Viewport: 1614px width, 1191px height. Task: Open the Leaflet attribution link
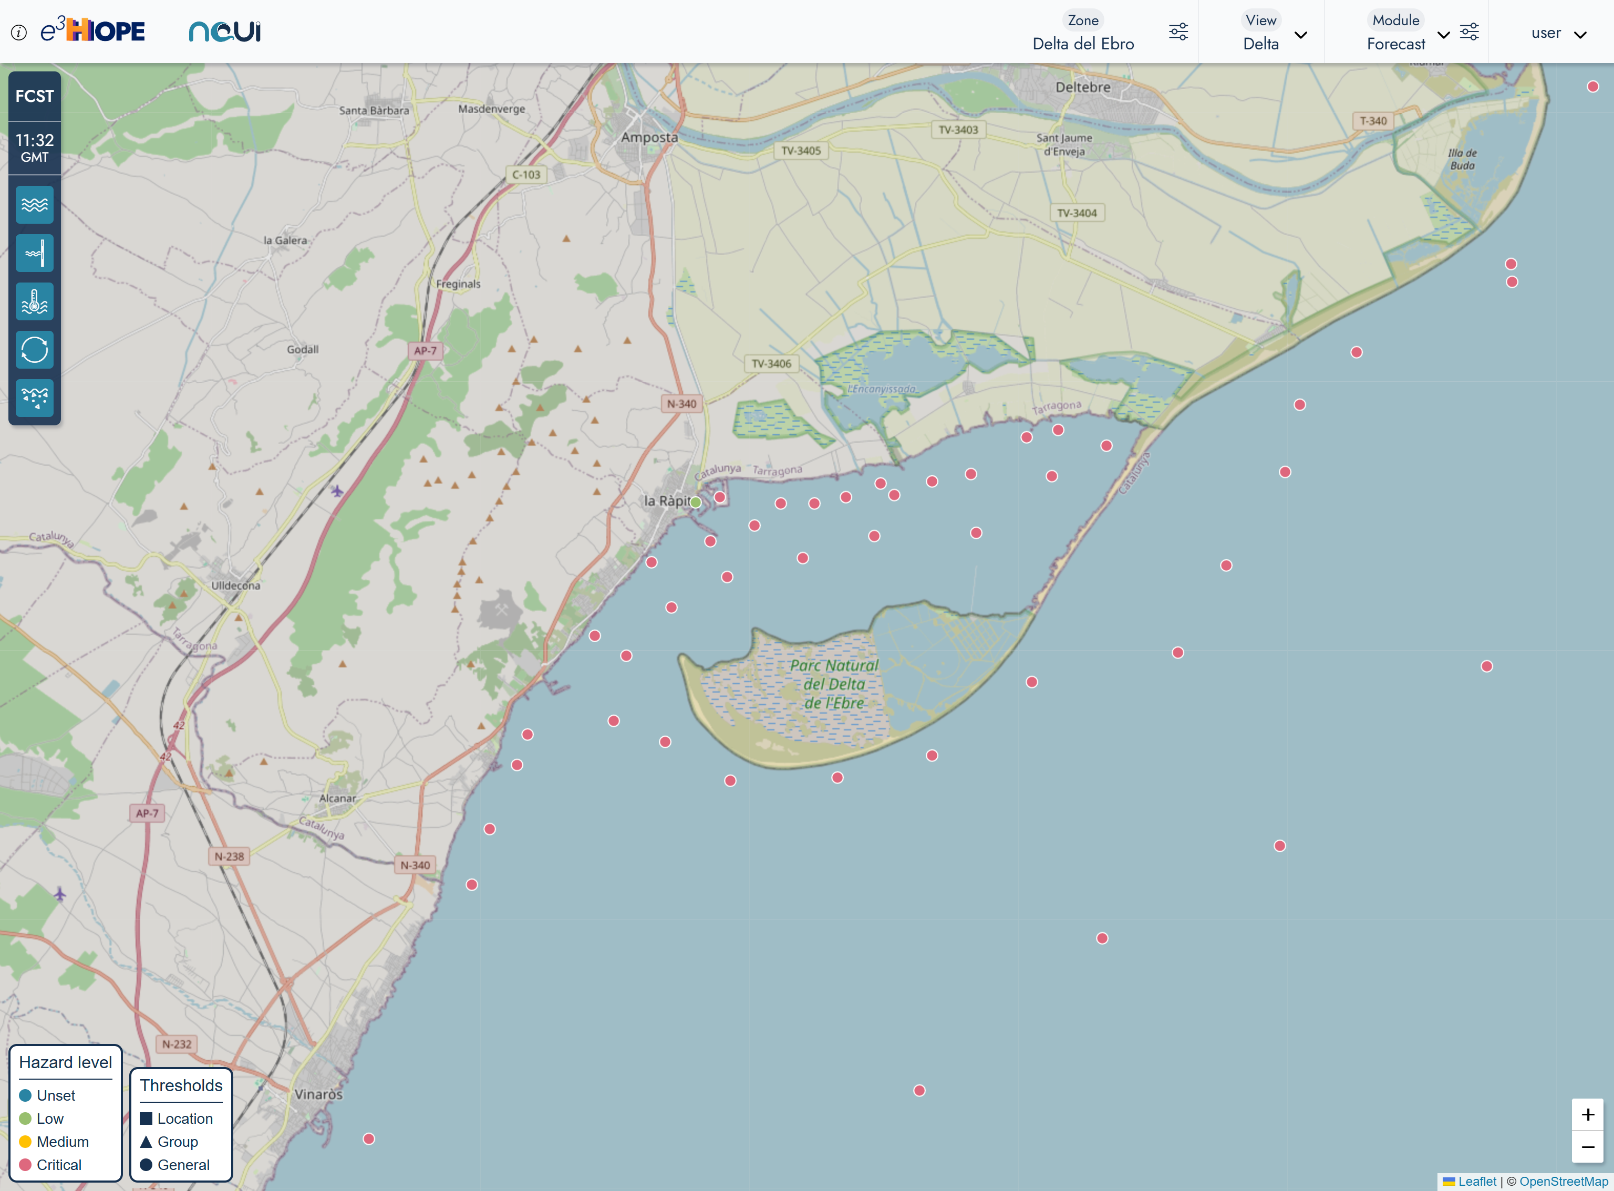coord(1476,1182)
